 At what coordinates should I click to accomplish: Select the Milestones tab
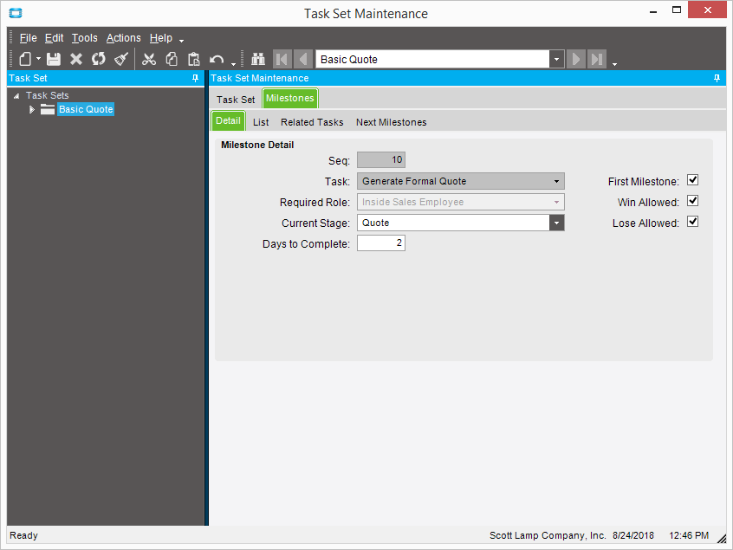pos(290,98)
